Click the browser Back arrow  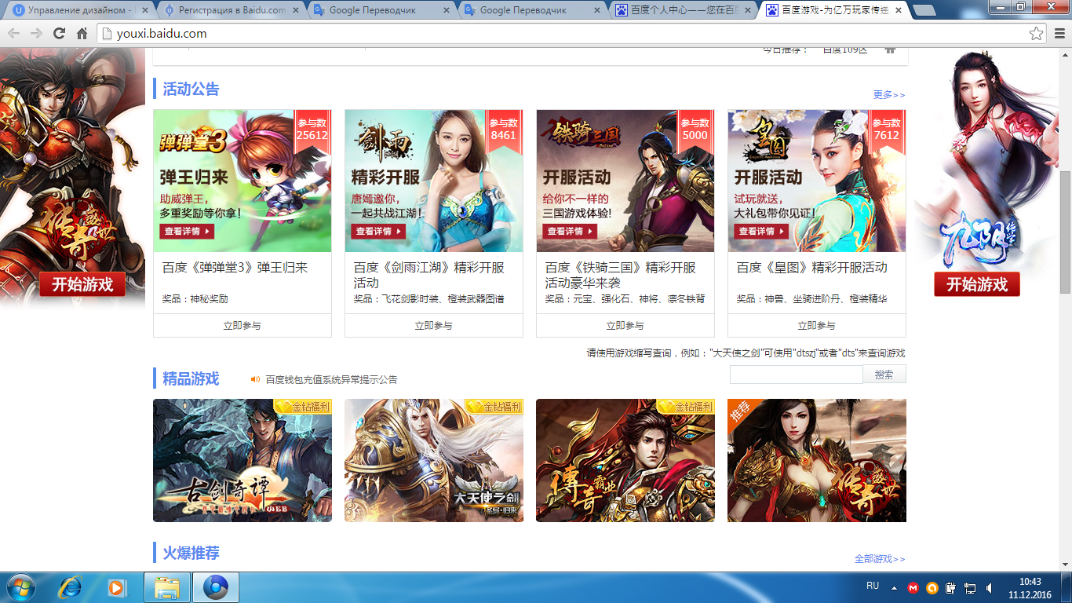tap(13, 34)
